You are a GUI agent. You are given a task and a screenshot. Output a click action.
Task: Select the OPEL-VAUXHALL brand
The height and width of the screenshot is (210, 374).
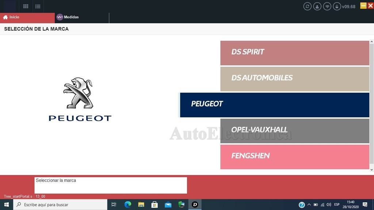point(295,131)
